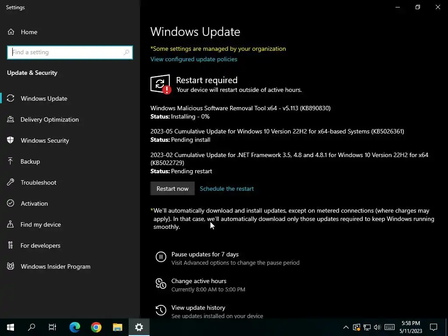Open the Find my device page
The image size is (448, 336).
click(x=70, y=224)
